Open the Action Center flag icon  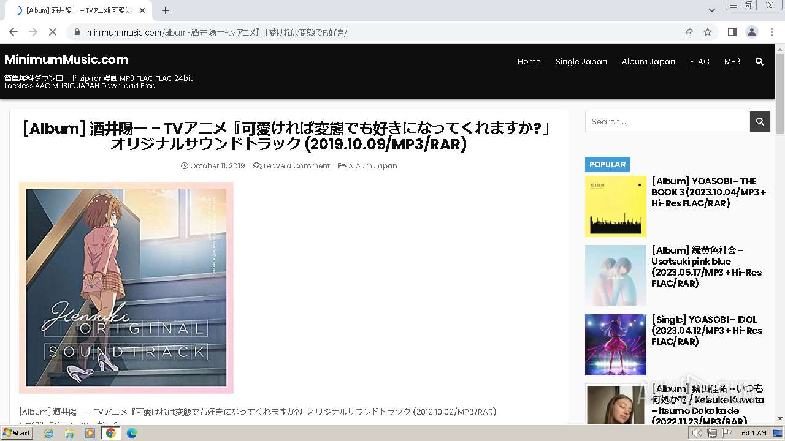point(727,433)
